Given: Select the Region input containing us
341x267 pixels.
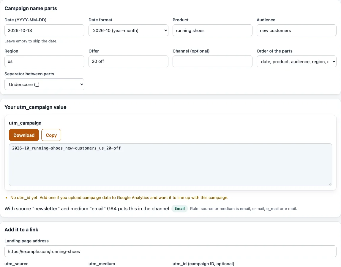Looking at the screenshot, I should pos(44,61).
